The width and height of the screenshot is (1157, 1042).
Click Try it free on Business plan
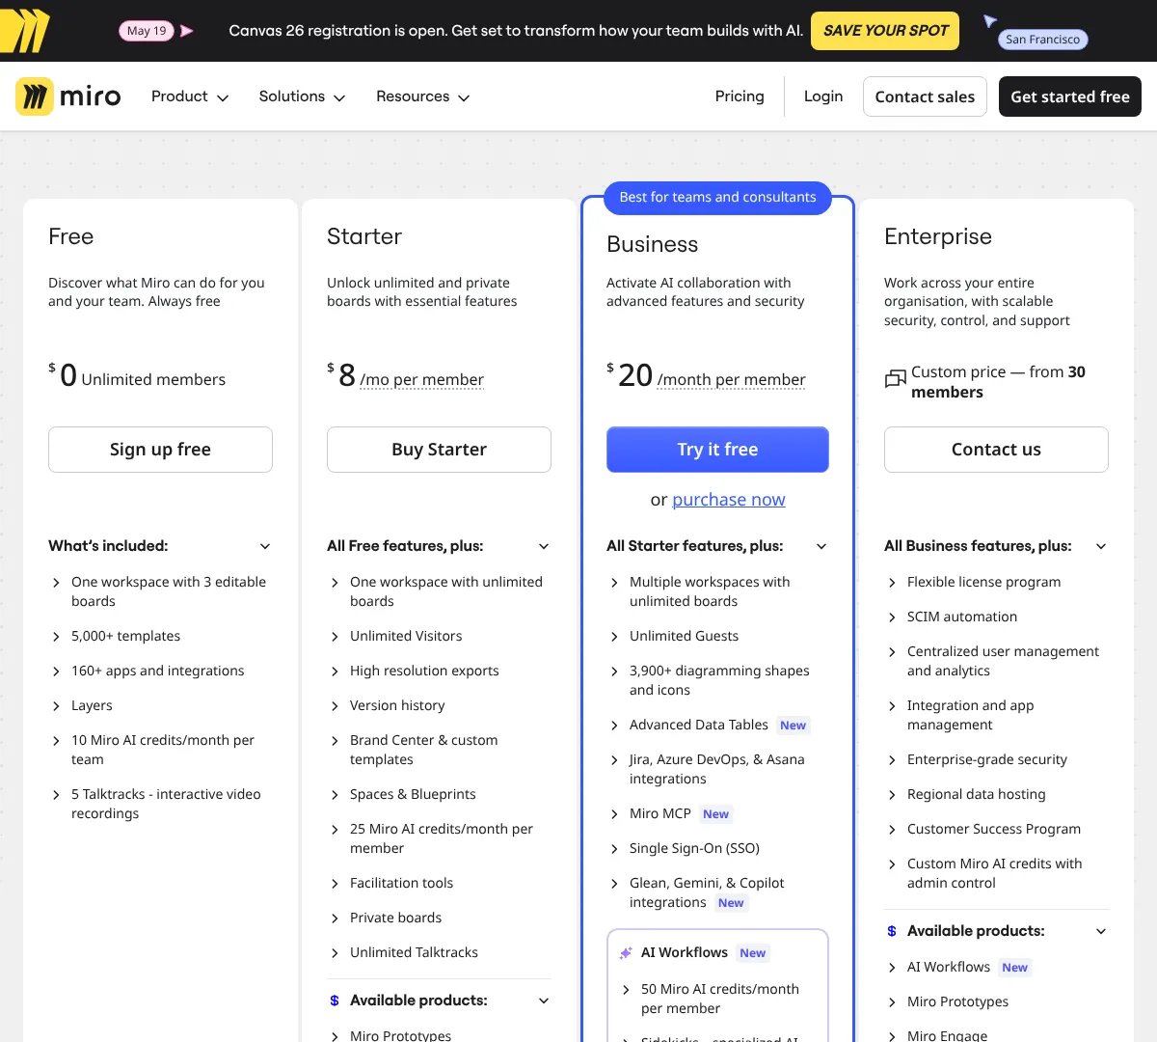tap(717, 450)
